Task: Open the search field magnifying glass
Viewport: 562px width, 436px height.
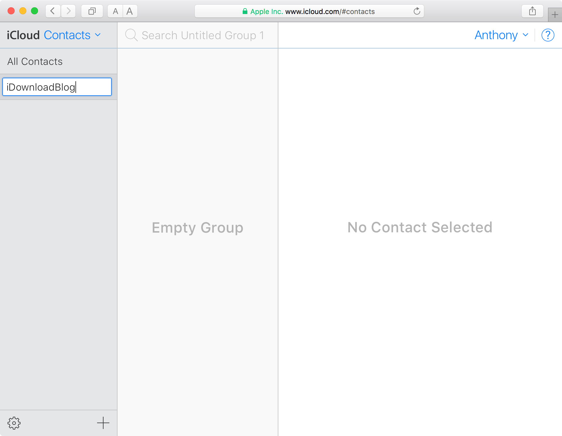Action: 131,35
